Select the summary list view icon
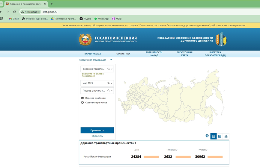 214,136
